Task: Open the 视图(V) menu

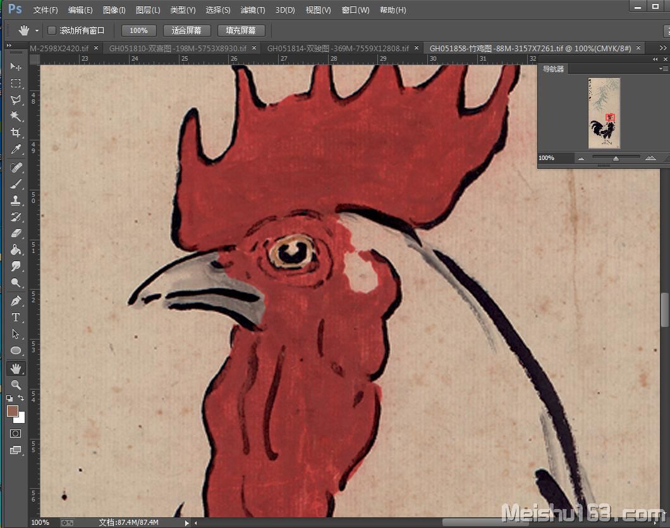Action: (x=318, y=10)
